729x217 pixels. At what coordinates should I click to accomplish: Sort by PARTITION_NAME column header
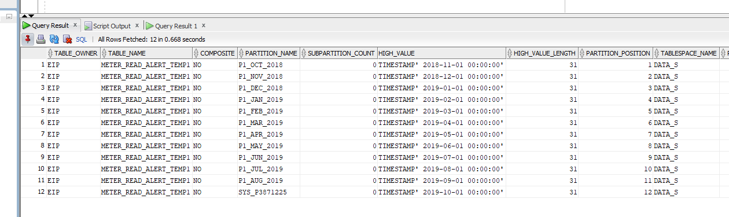pyautogui.click(x=268, y=53)
